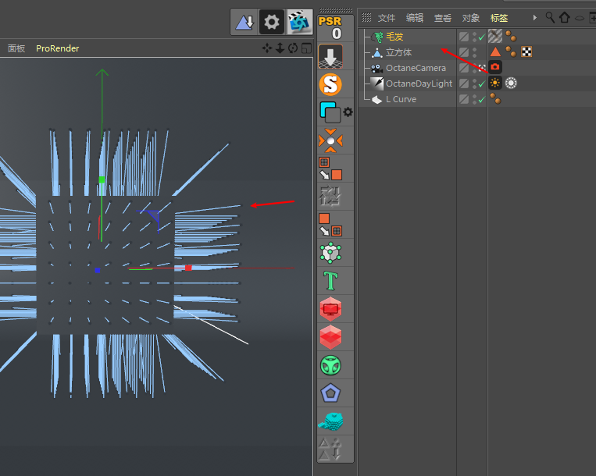596x476 pixels.
Task: Click the orange S plugin icon
Action: [x=330, y=84]
